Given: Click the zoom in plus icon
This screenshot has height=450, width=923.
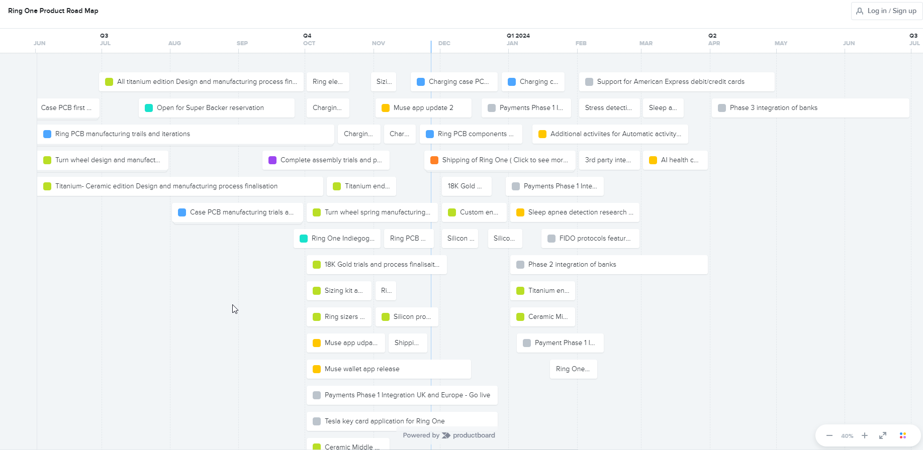Looking at the screenshot, I should 865,435.
